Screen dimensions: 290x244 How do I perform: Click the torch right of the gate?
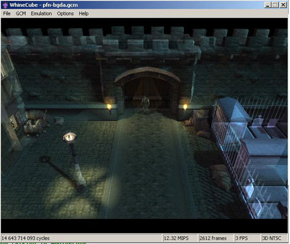(185, 108)
